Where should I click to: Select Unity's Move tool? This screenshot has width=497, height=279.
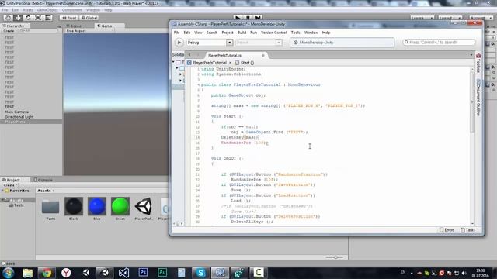(18, 18)
